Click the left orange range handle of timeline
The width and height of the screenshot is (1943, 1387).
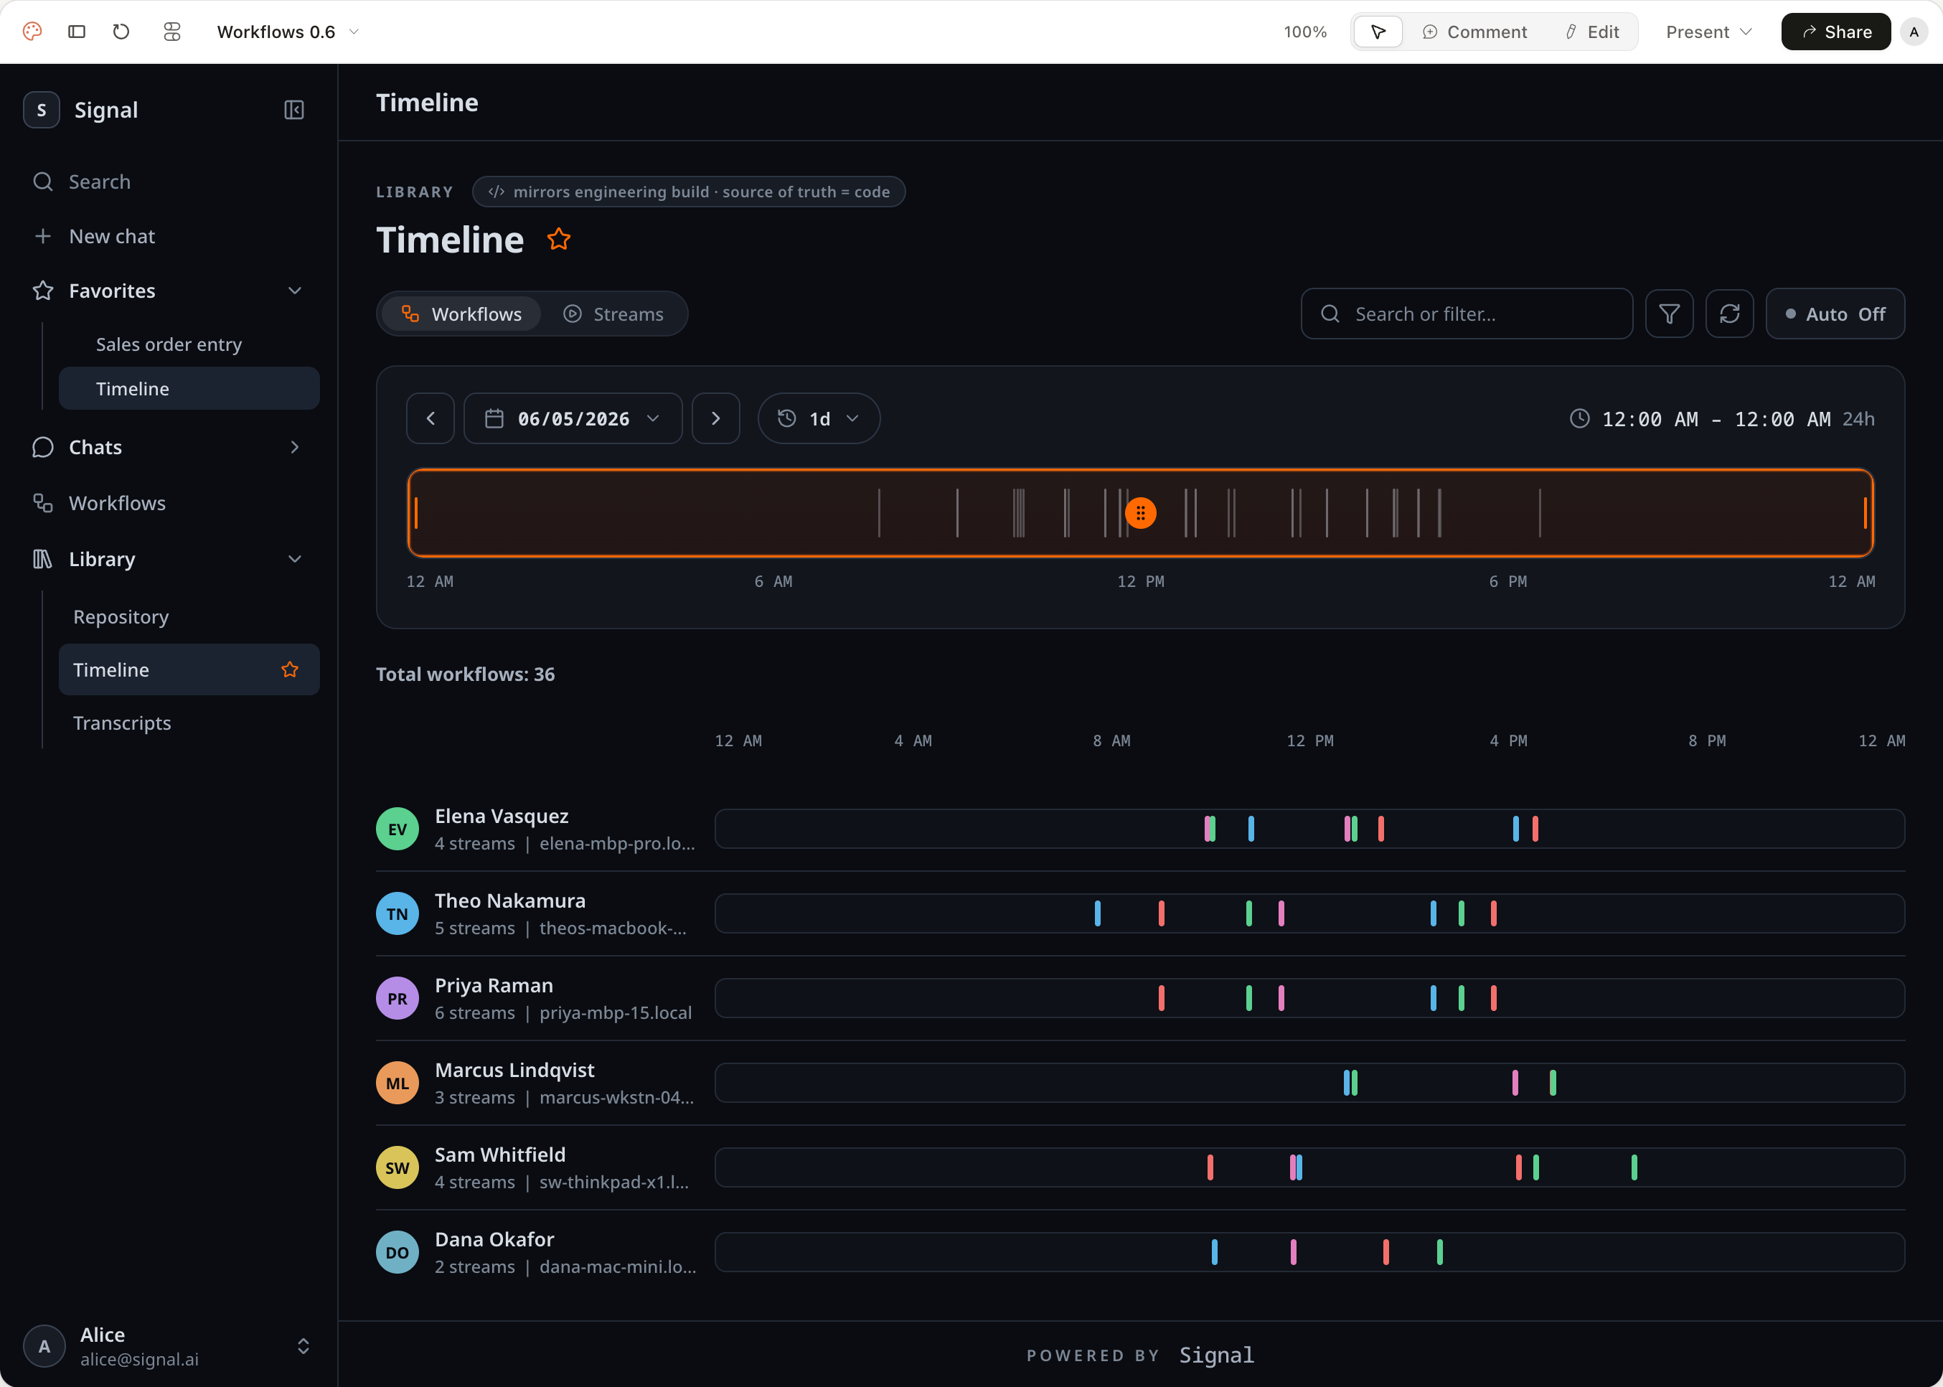[416, 513]
